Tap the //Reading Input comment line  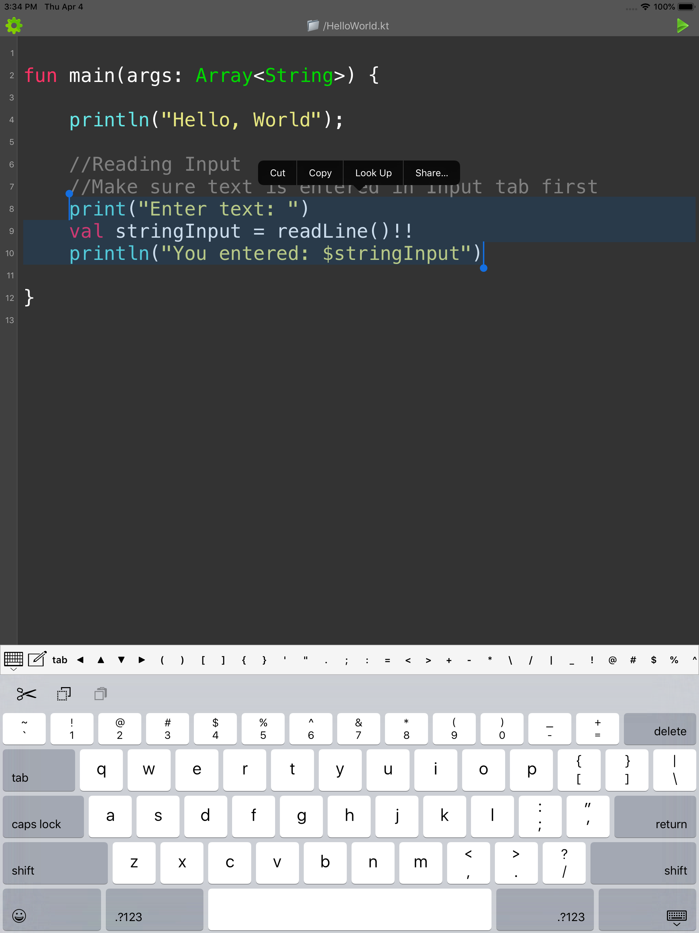click(x=155, y=164)
